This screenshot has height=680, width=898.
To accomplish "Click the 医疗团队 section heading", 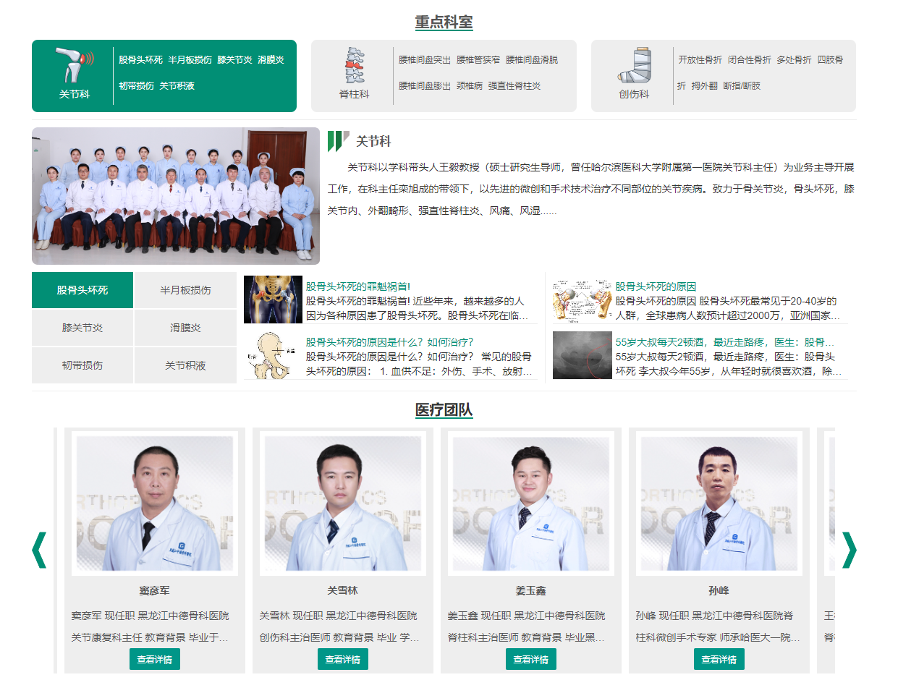I will tap(444, 410).
